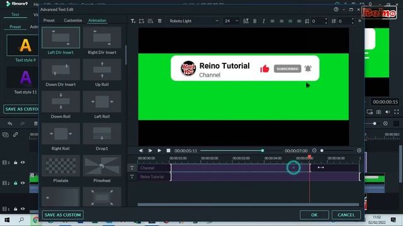The height and width of the screenshot is (226, 403).
Task: Toggle lock on track 3
Action: point(15,163)
